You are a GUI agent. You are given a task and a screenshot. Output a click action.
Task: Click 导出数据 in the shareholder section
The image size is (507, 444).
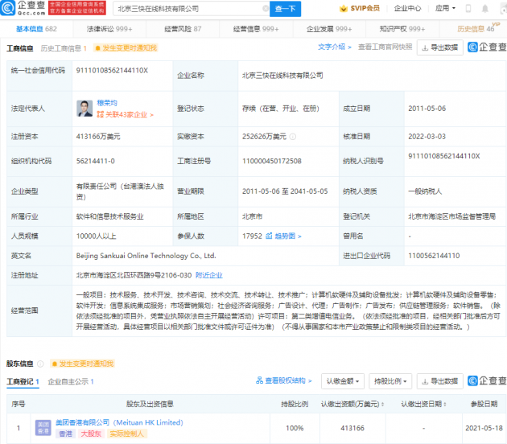click(x=439, y=381)
